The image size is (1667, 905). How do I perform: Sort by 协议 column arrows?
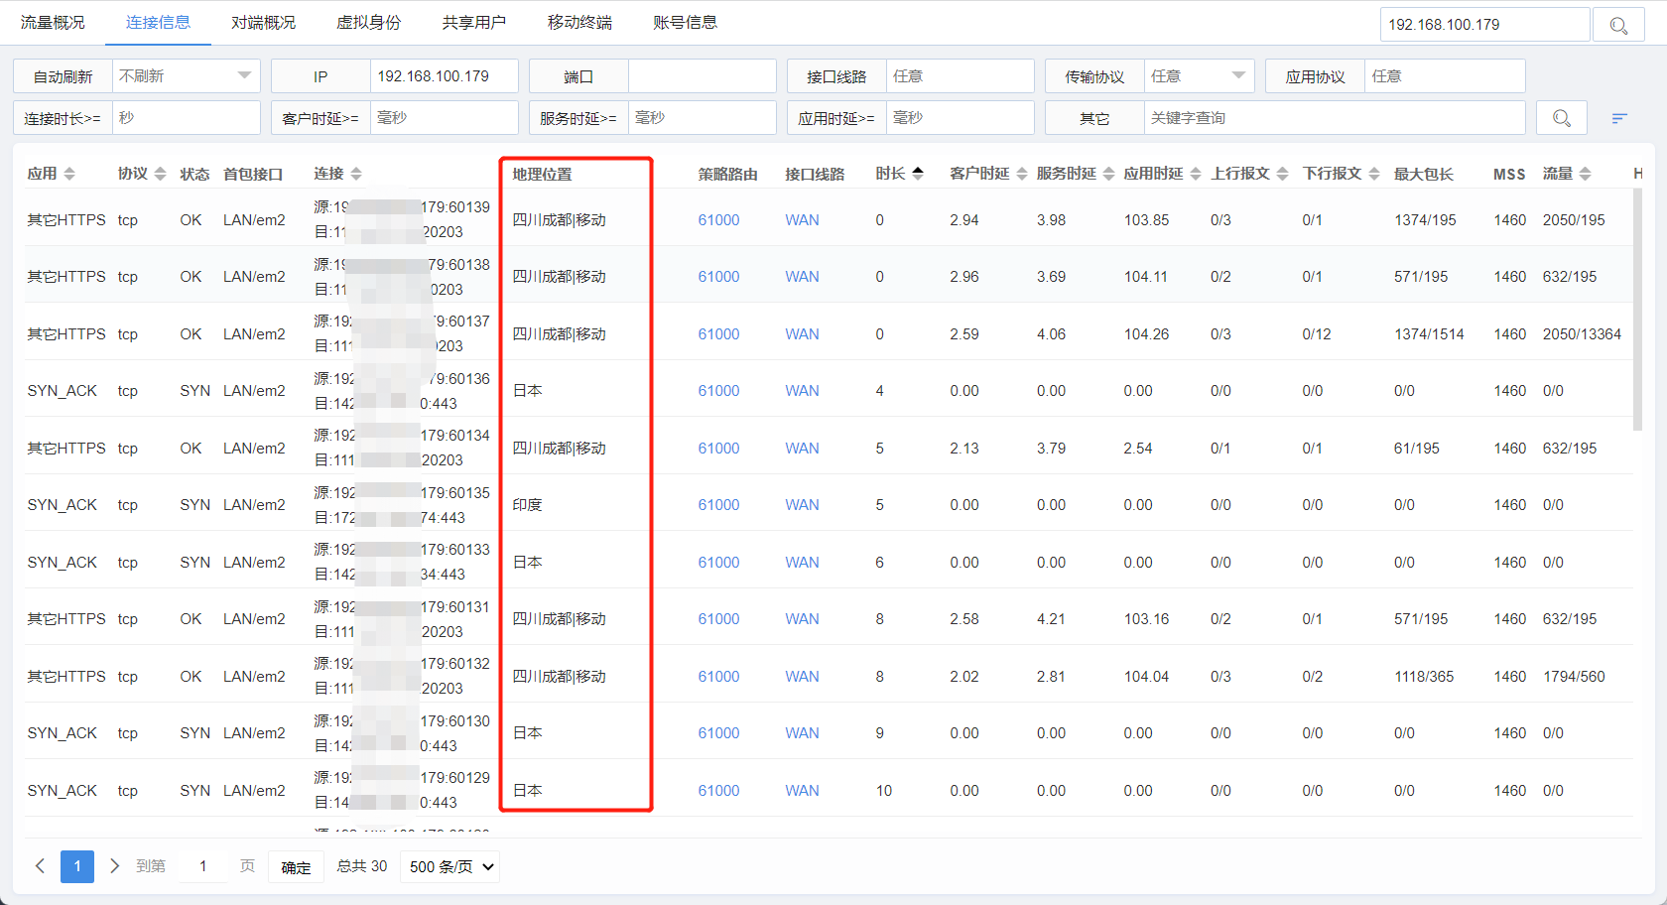click(x=161, y=174)
